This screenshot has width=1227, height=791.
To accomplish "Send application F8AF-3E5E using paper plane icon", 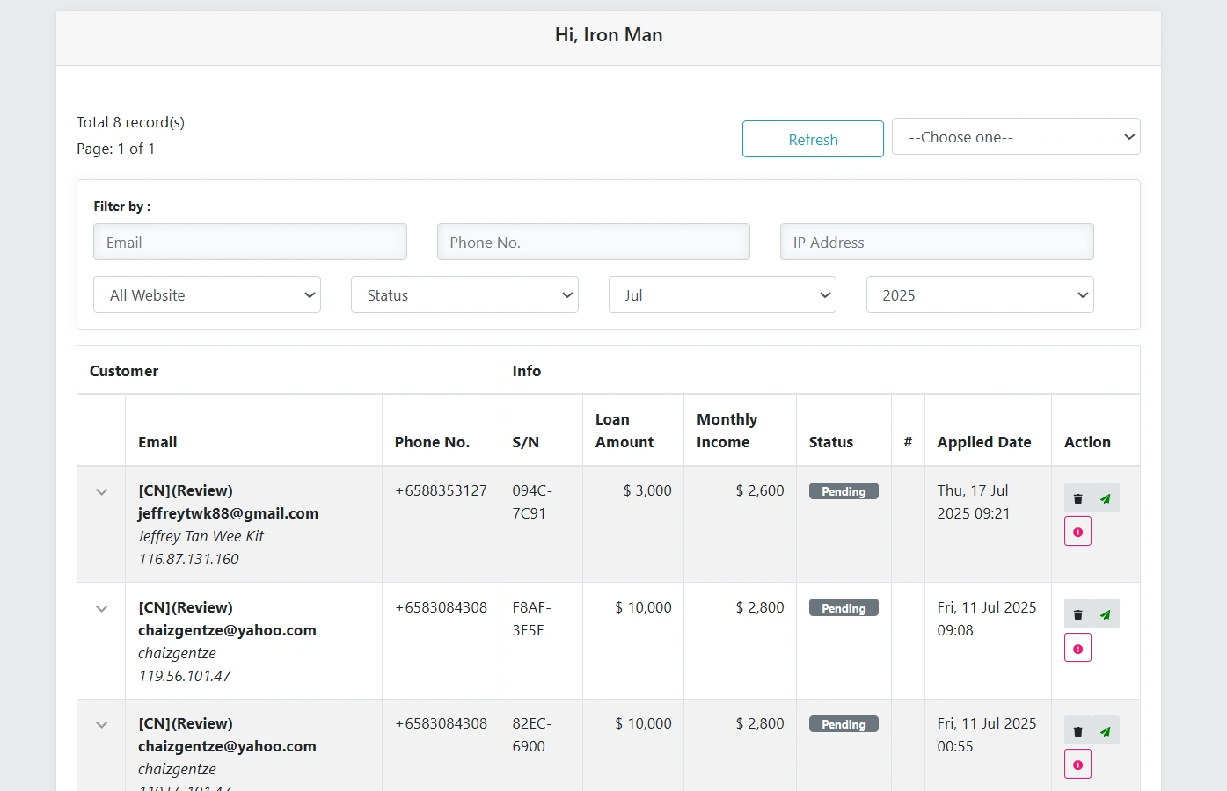I will [1106, 614].
